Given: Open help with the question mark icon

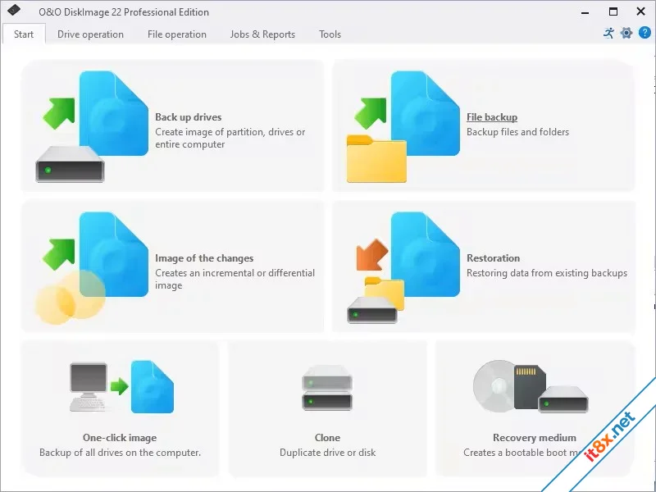Looking at the screenshot, I should pos(645,33).
